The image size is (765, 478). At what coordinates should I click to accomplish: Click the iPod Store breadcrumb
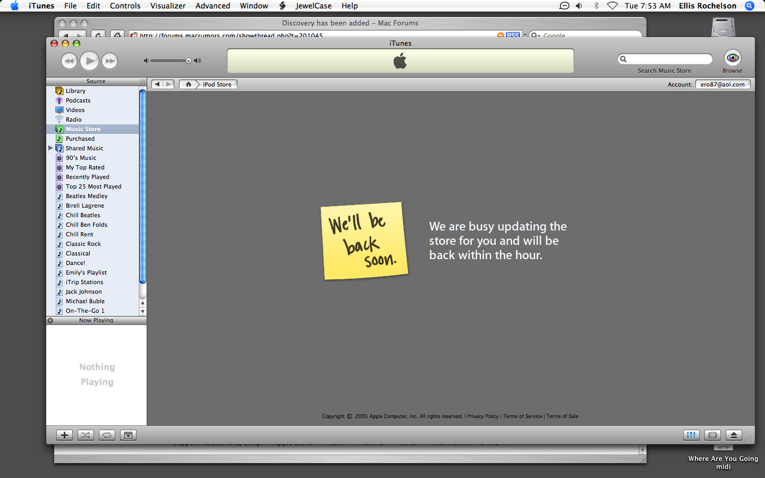[x=217, y=84]
